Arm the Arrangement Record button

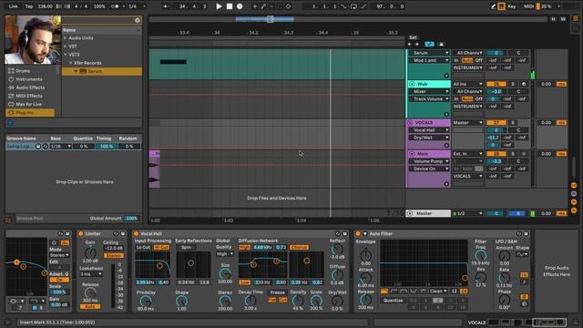(x=240, y=6)
